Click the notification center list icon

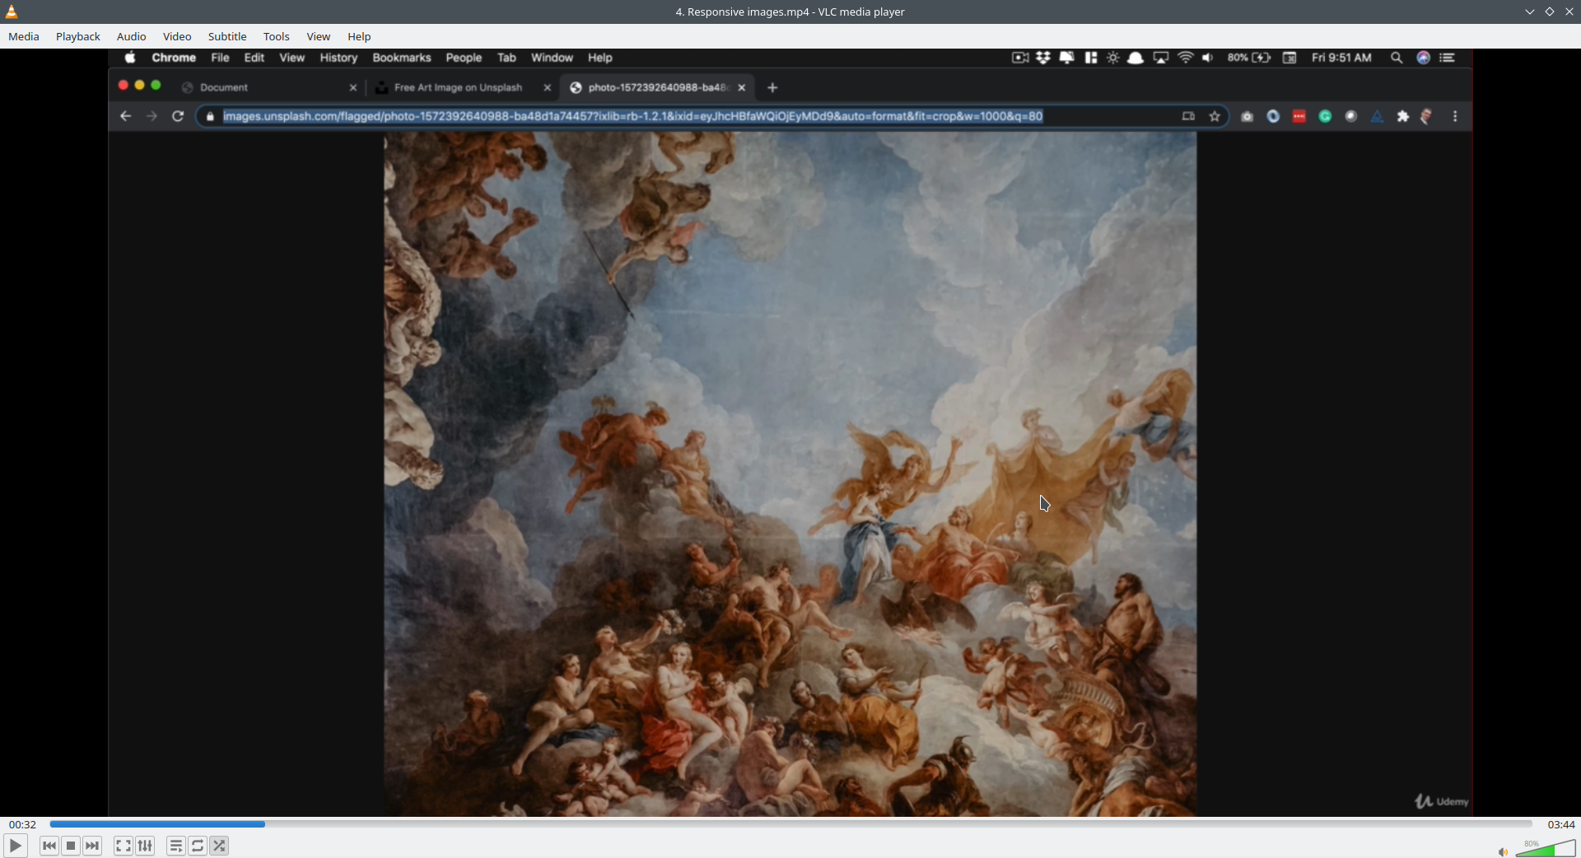click(1447, 58)
